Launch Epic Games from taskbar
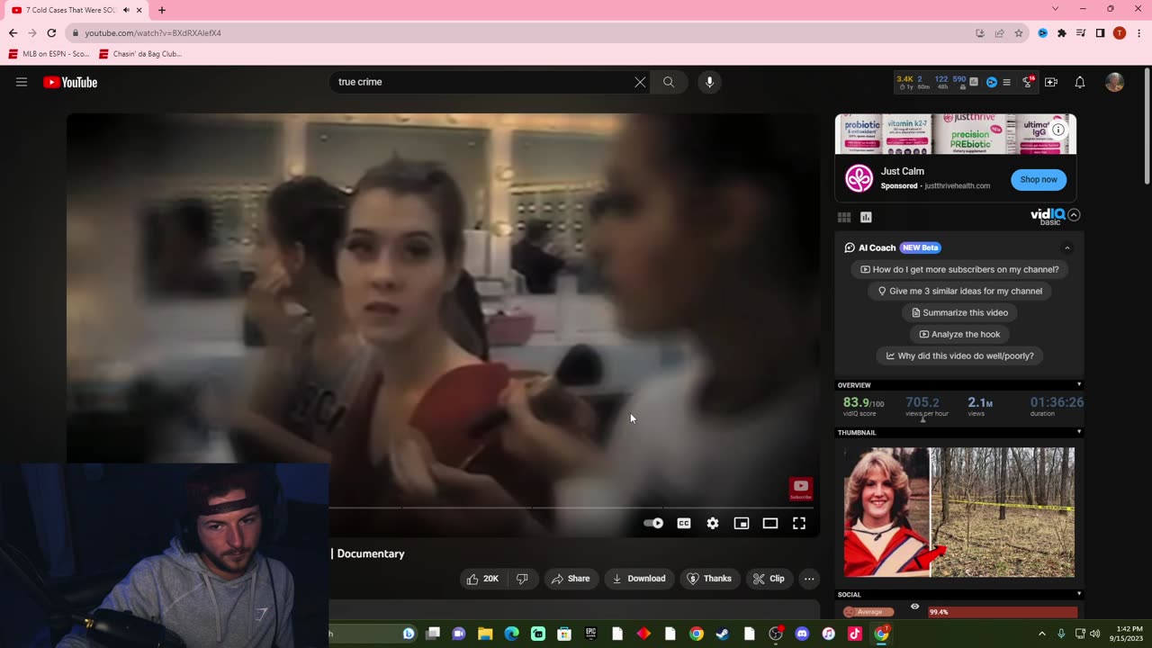Image resolution: width=1152 pixels, height=648 pixels. coord(590,634)
